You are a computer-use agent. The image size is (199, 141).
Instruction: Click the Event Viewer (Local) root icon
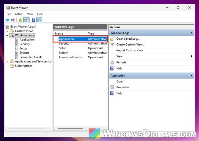7,27
